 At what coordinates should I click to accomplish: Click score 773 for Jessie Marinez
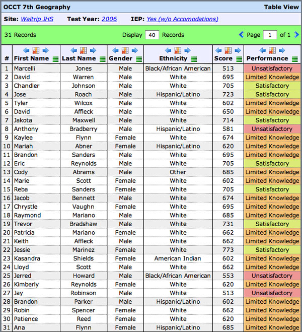(228, 250)
